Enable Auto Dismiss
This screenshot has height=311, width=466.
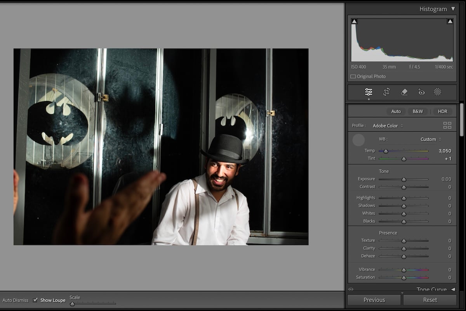tap(16, 300)
